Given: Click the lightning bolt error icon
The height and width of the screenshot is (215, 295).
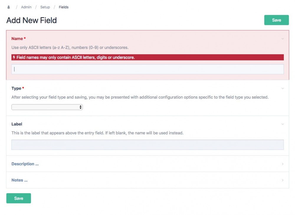Looking at the screenshot, I should point(14,57).
